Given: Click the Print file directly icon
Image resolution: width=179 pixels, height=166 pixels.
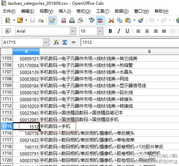Looking at the screenshot, I should pos(72,20).
